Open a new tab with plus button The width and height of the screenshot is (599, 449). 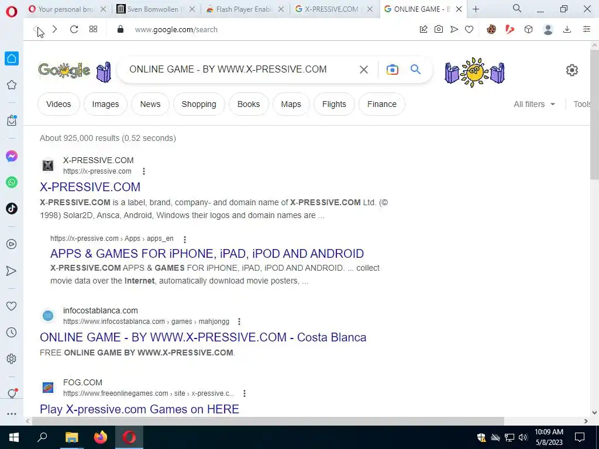[x=476, y=9]
